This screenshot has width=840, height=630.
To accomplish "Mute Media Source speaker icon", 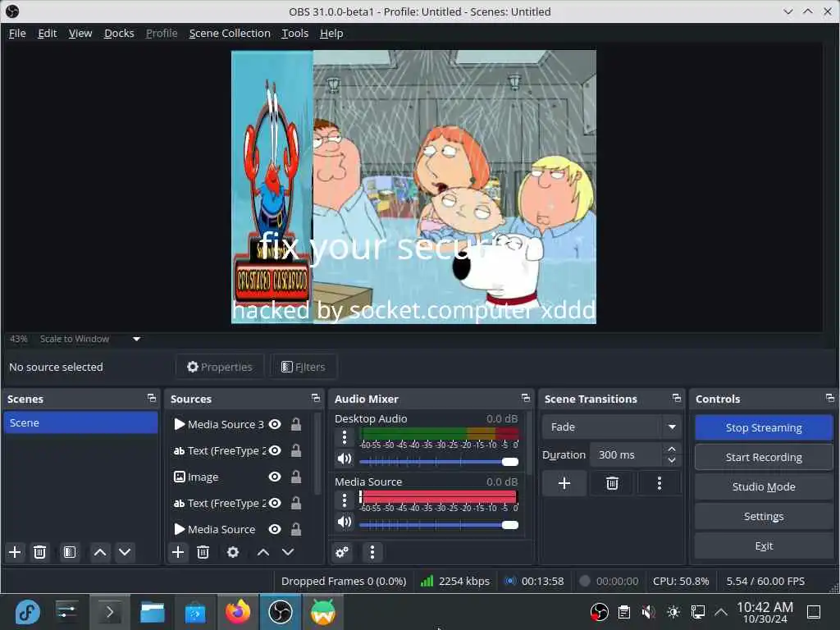I will (x=345, y=522).
